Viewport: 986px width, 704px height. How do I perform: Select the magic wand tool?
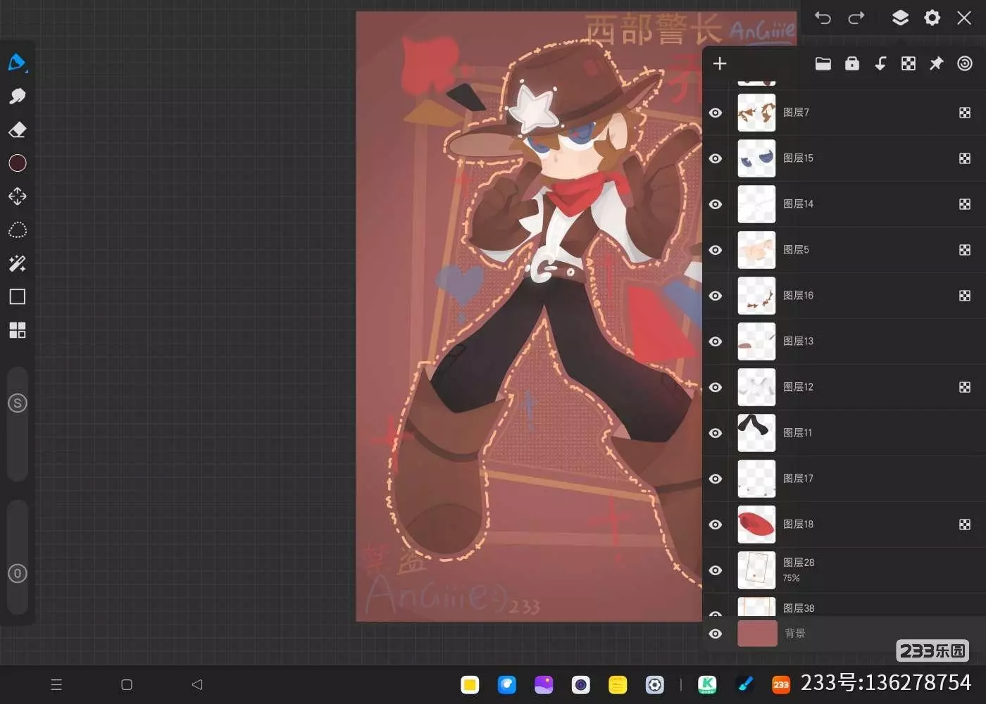click(x=18, y=263)
